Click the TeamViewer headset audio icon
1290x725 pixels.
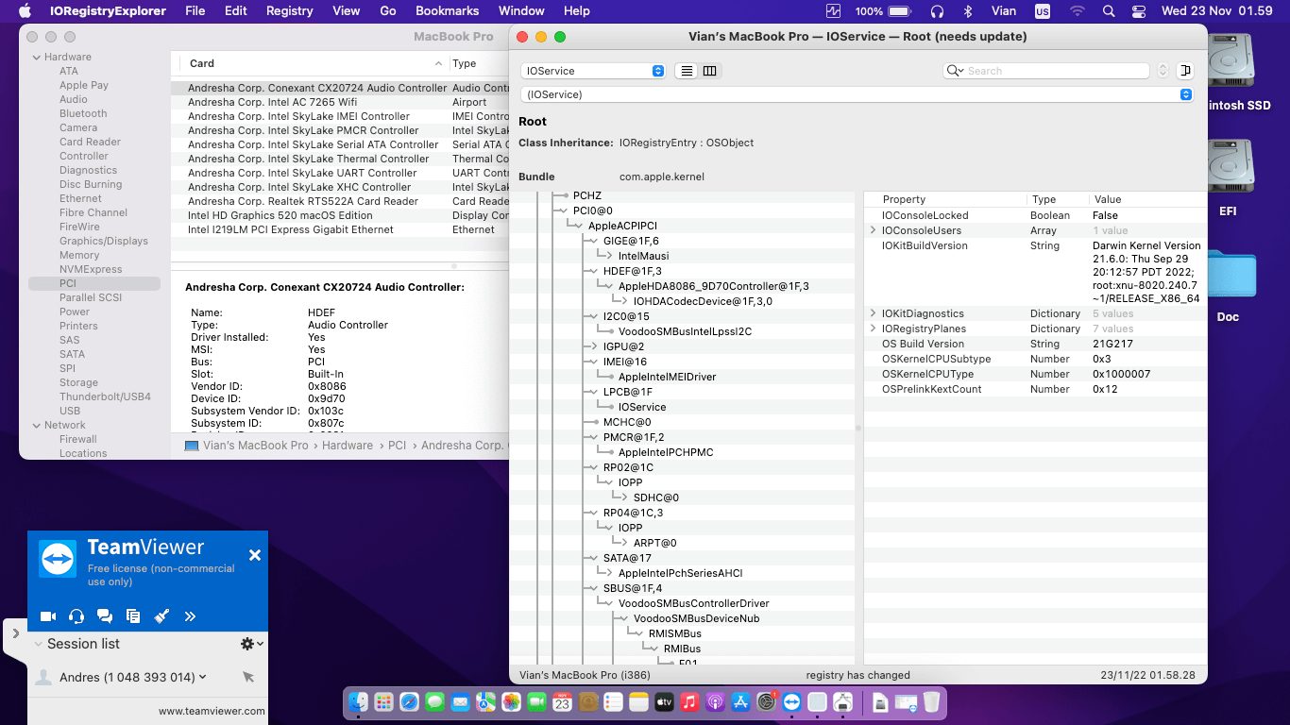pos(76,616)
